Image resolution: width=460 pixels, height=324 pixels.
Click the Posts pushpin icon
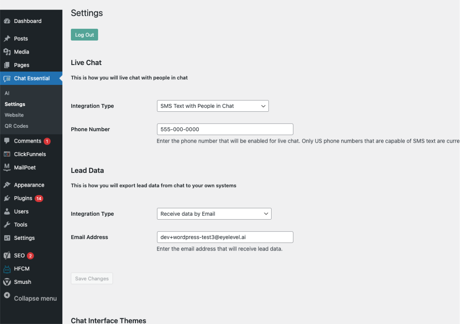[x=7, y=39]
